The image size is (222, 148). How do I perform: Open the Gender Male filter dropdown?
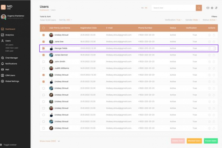(x=192, y=20)
